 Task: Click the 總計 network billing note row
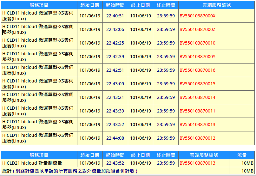[x=115, y=171]
